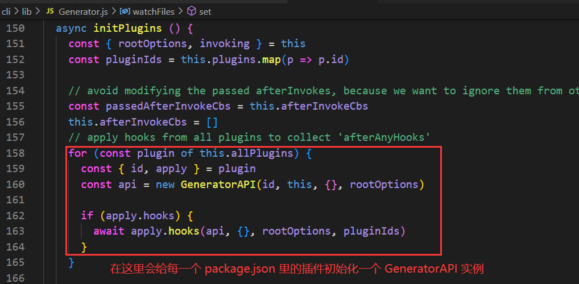This screenshot has height=284, width=579.
Task: Click the await keyword on line 163
Action: [x=109, y=231]
